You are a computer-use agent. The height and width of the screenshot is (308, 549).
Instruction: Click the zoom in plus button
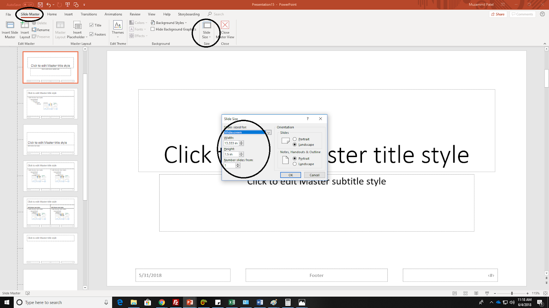click(527, 293)
